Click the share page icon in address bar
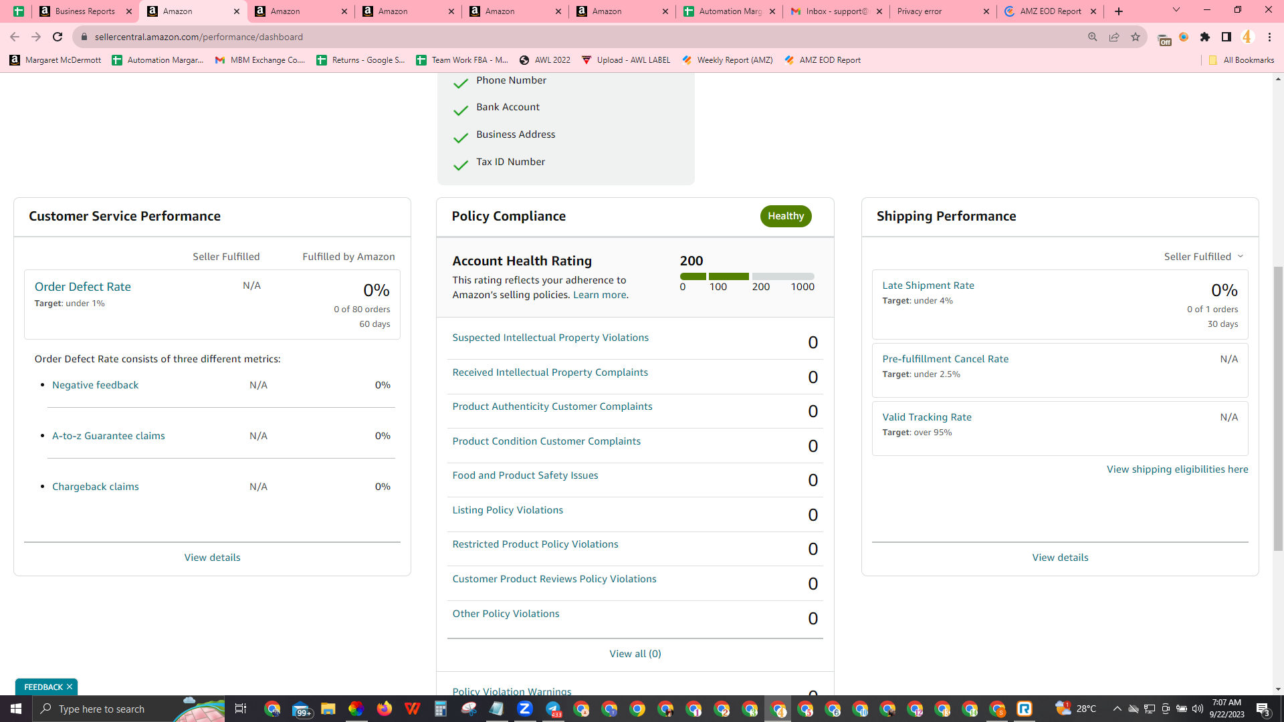This screenshot has width=1284, height=722. coord(1114,37)
